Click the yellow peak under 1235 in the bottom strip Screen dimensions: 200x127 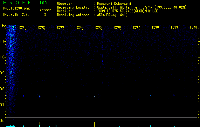pyautogui.click(x=94, y=124)
